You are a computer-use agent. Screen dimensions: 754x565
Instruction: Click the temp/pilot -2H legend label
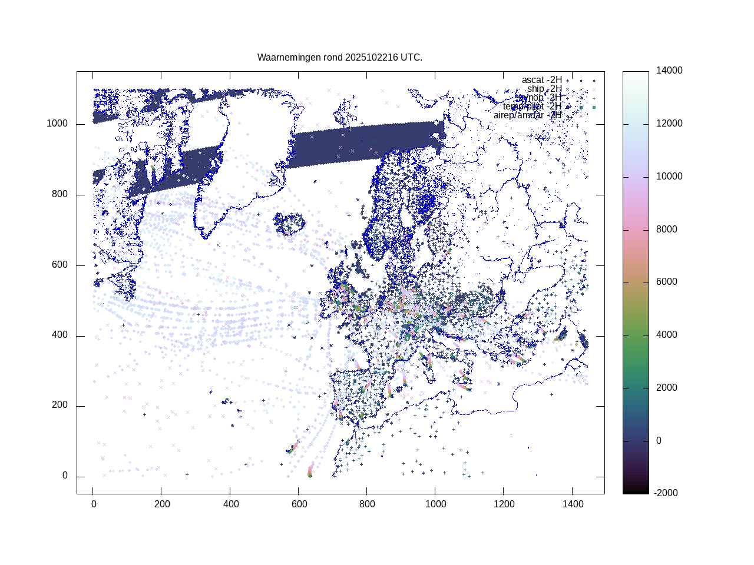[532, 107]
